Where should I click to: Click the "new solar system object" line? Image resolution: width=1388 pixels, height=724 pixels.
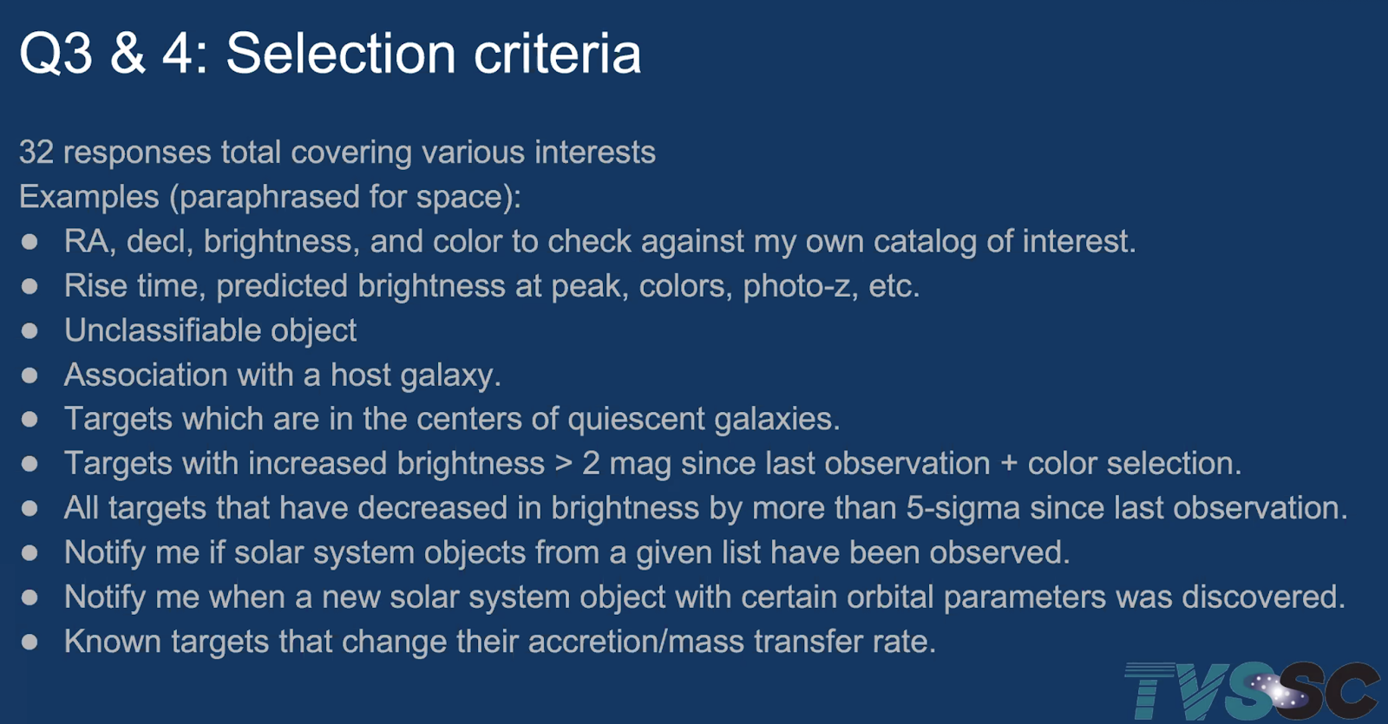point(704,597)
